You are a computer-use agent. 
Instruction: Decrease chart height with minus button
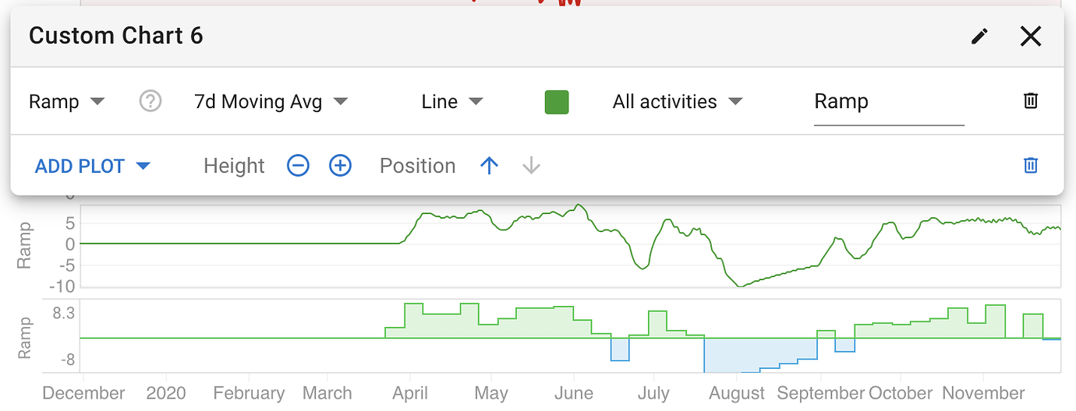(x=298, y=166)
